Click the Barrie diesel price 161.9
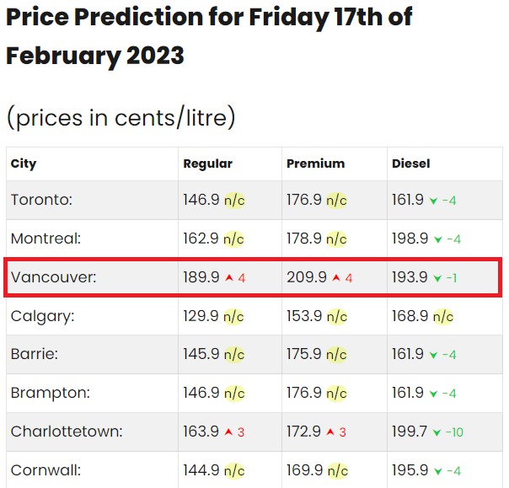Image resolution: width=509 pixels, height=488 pixels. (408, 354)
